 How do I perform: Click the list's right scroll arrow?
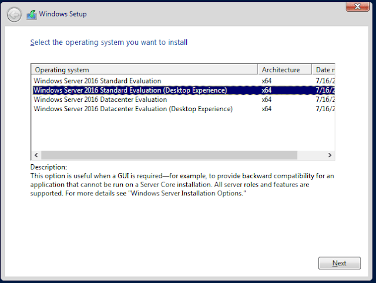(x=330, y=155)
